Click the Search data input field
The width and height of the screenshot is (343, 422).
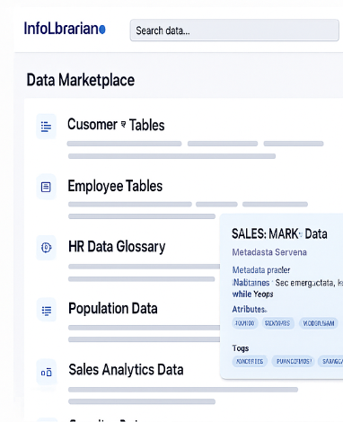pyautogui.click(x=234, y=31)
